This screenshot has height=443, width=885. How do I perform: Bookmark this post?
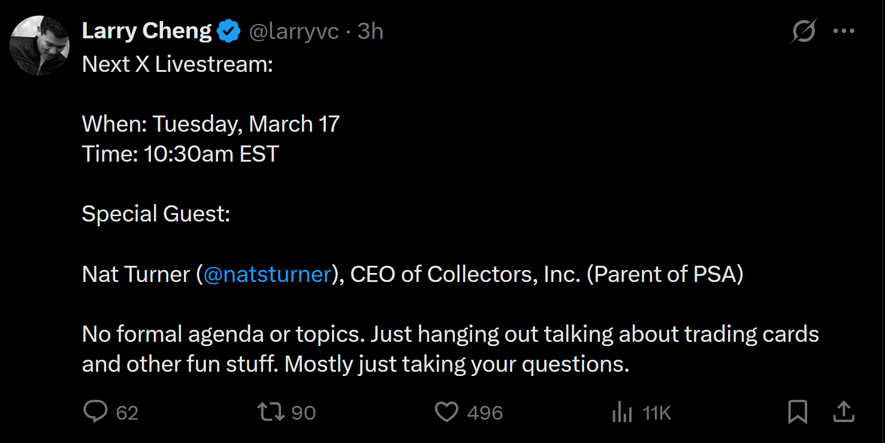click(798, 412)
